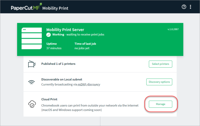The width and height of the screenshot is (200, 126).
Task: Click the PaperCut MF logo
Action: click(x=26, y=7)
